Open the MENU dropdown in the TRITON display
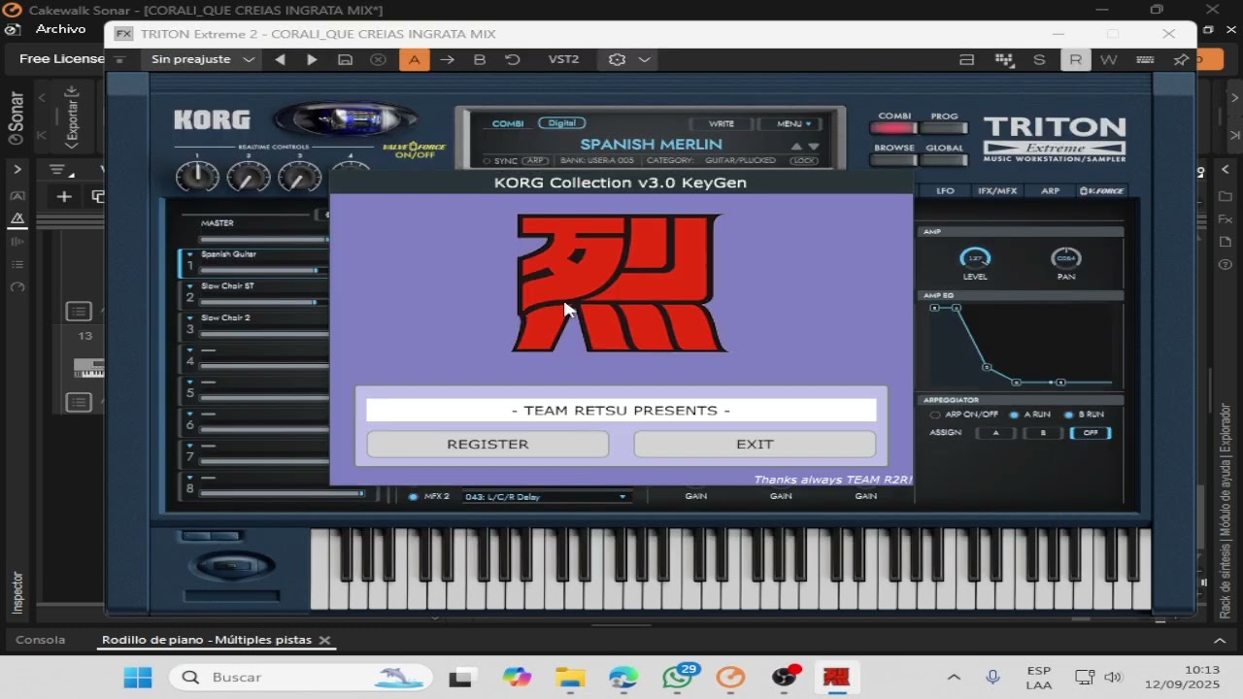1243x699 pixels. click(x=789, y=123)
